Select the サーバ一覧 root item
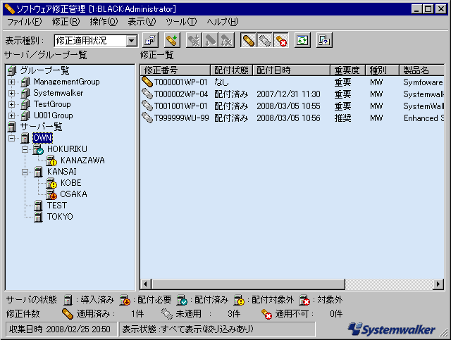 (41, 127)
